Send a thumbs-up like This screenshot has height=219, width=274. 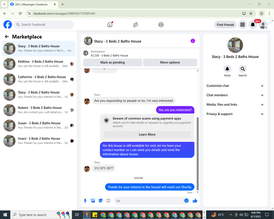pos(195,201)
